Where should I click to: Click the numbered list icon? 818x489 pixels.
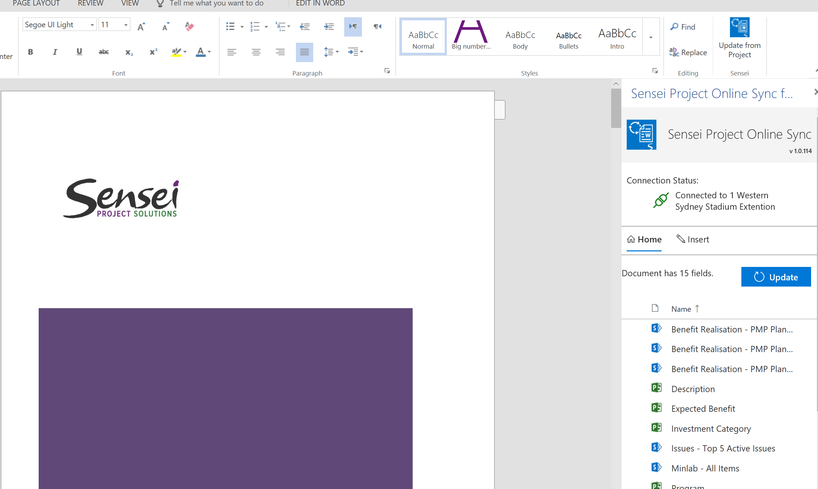pos(255,27)
